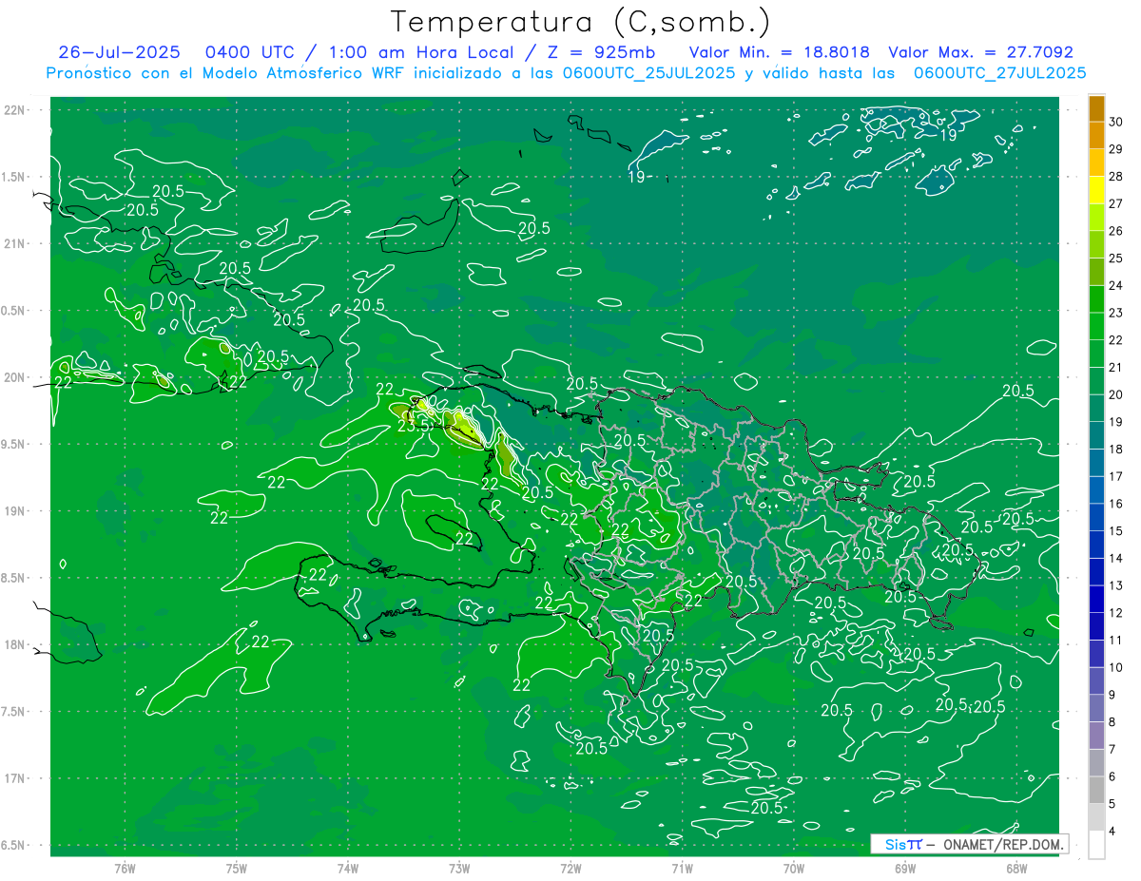
Task: Click the color scale label "6"
Action: coord(1113,777)
